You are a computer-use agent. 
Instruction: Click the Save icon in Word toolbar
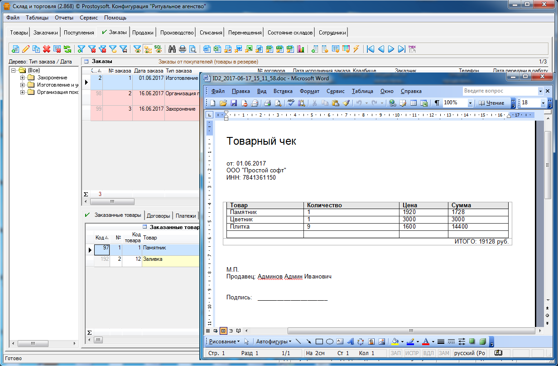click(234, 103)
